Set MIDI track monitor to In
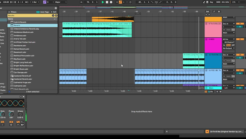246x139 pixels. pyautogui.click(x=224, y=45)
